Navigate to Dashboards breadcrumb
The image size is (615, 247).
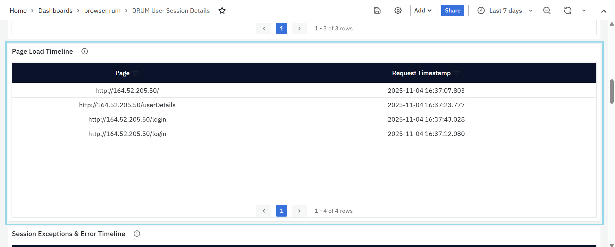point(55,11)
